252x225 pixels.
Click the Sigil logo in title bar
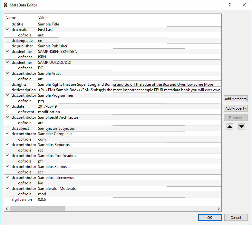(5, 5)
